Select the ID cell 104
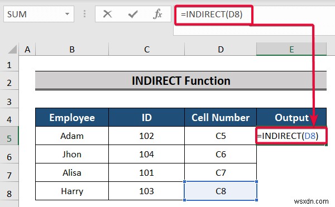 click(146, 154)
